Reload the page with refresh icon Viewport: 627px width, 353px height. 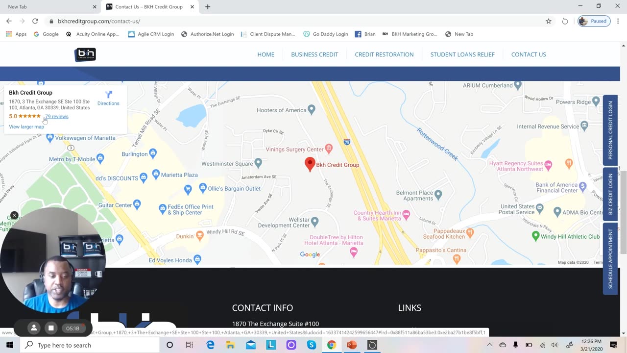point(35,21)
